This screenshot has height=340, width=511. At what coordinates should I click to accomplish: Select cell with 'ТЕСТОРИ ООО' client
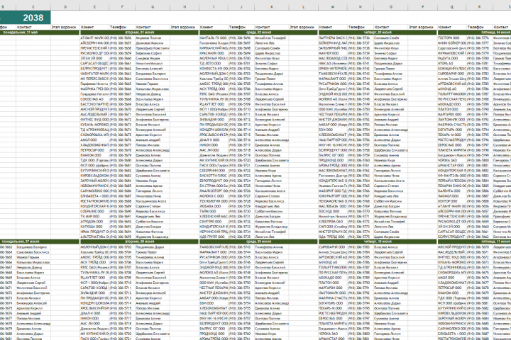tap(452, 38)
